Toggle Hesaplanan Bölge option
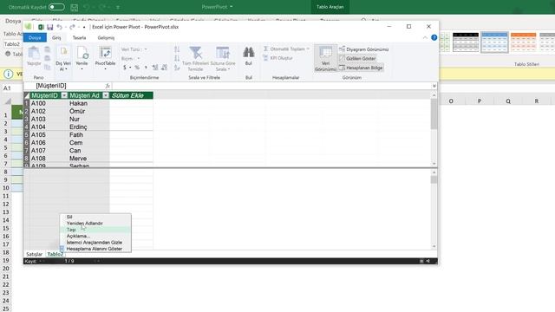 coord(361,68)
